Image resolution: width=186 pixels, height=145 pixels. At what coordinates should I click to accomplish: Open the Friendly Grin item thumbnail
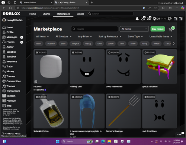pos(87,66)
